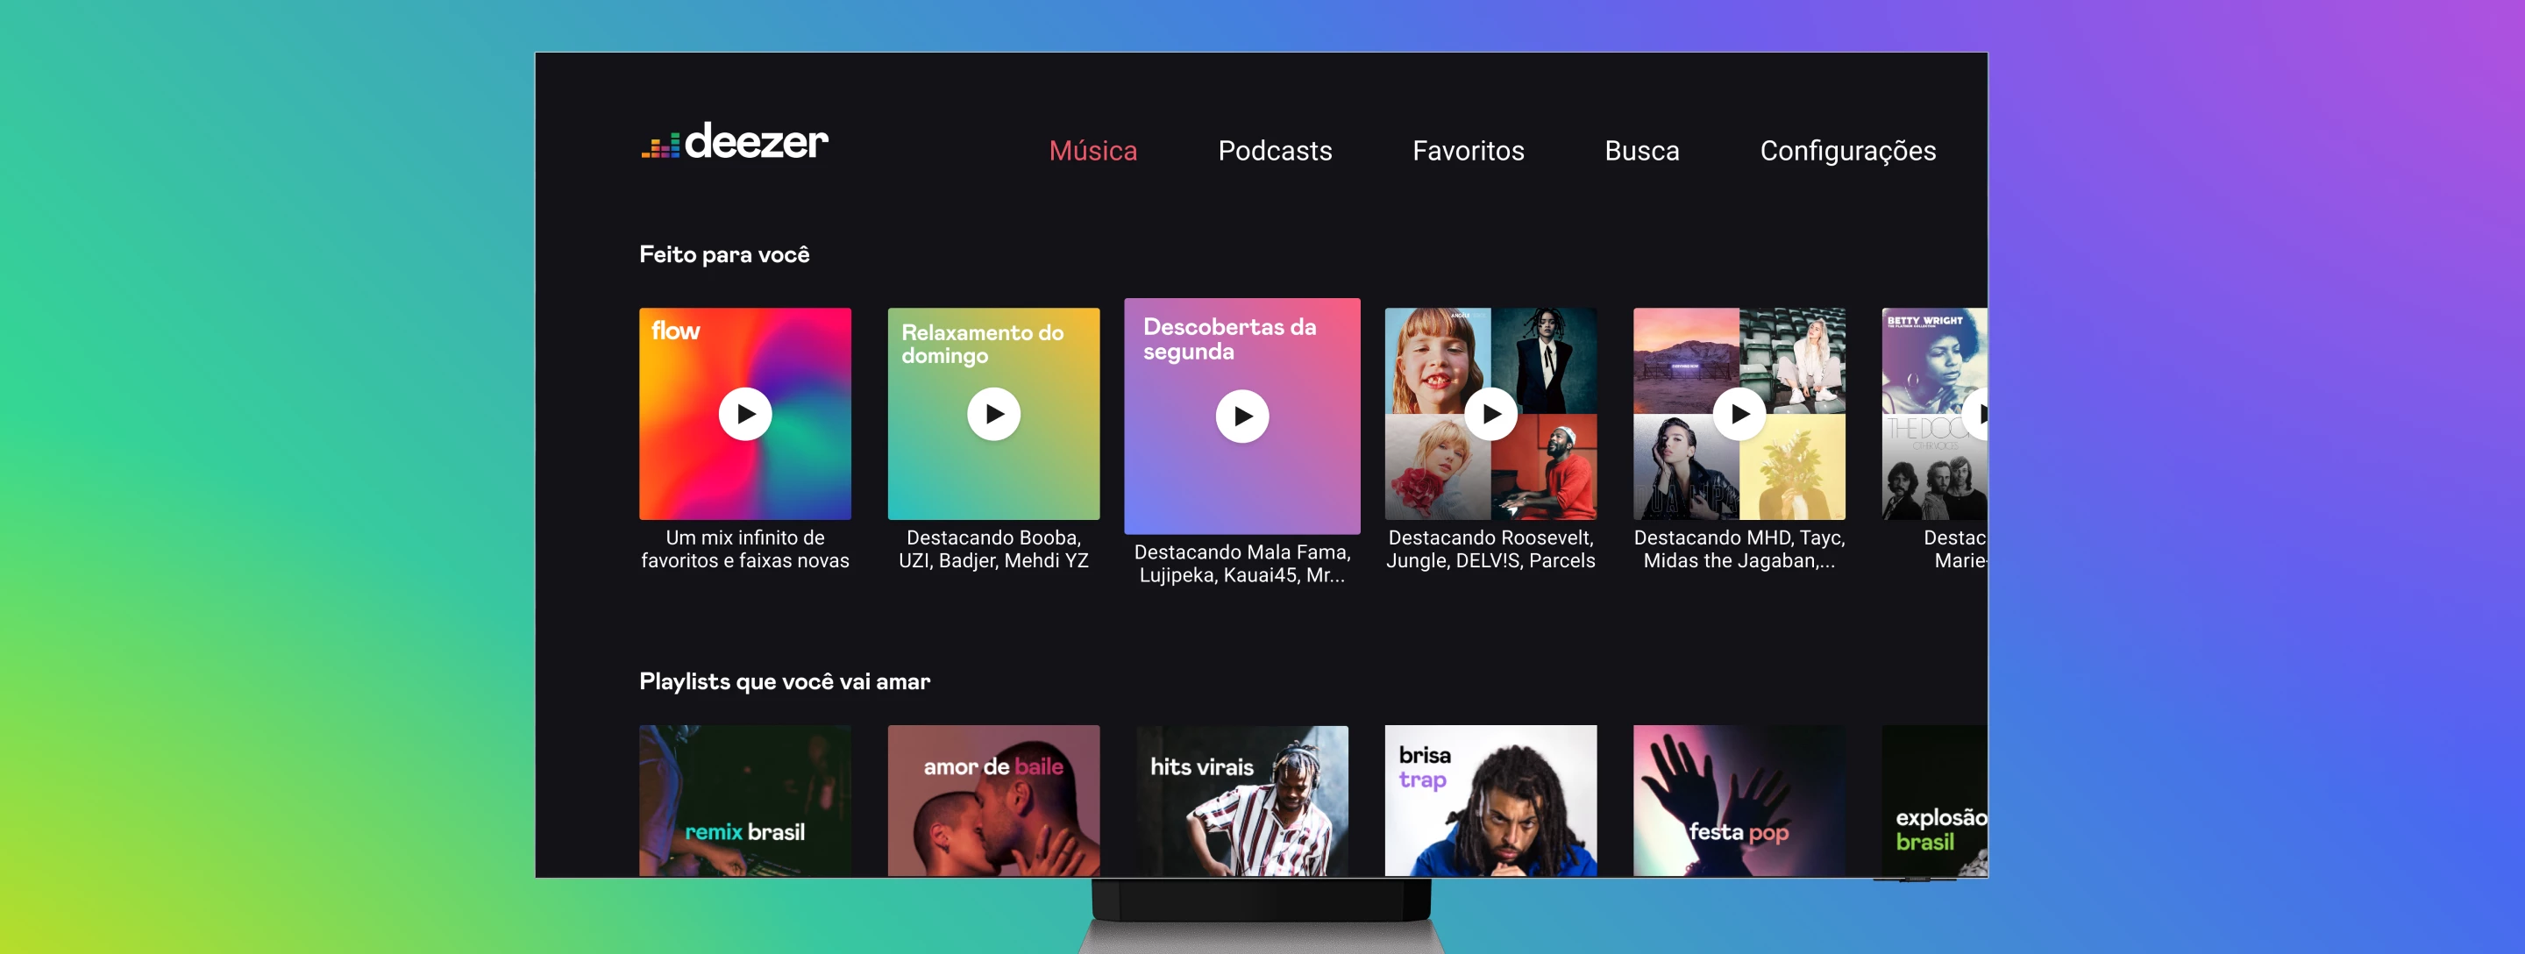Click the Feito para você heading
Viewport: 2525px width, 954px height.
724,253
